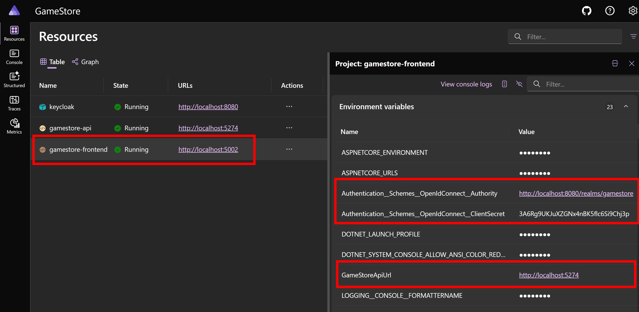Open actions menu for keycloak
This screenshot has width=639, height=312.
pos(289,107)
